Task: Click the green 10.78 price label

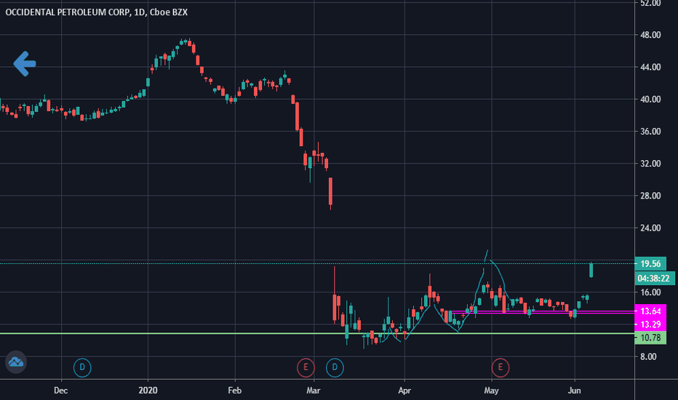Action: point(650,337)
